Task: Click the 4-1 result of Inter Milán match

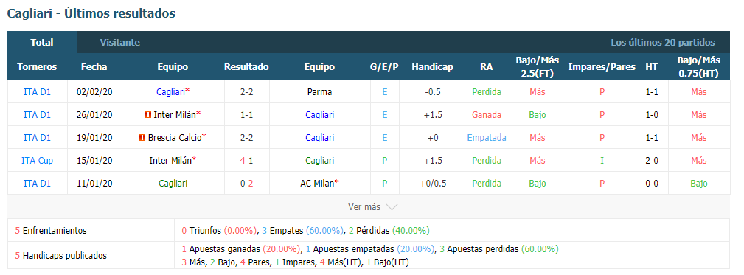Action: click(246, 160)
